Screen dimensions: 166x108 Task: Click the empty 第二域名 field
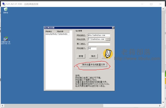(99, 44)
